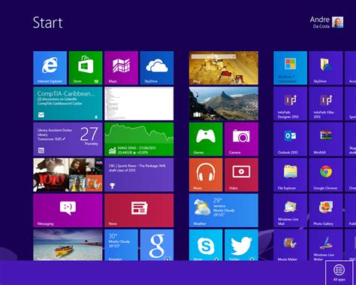Open the Finance tile with HANG SENG
Viewport: 356px width, 285px height.
(x=139, y=139)
